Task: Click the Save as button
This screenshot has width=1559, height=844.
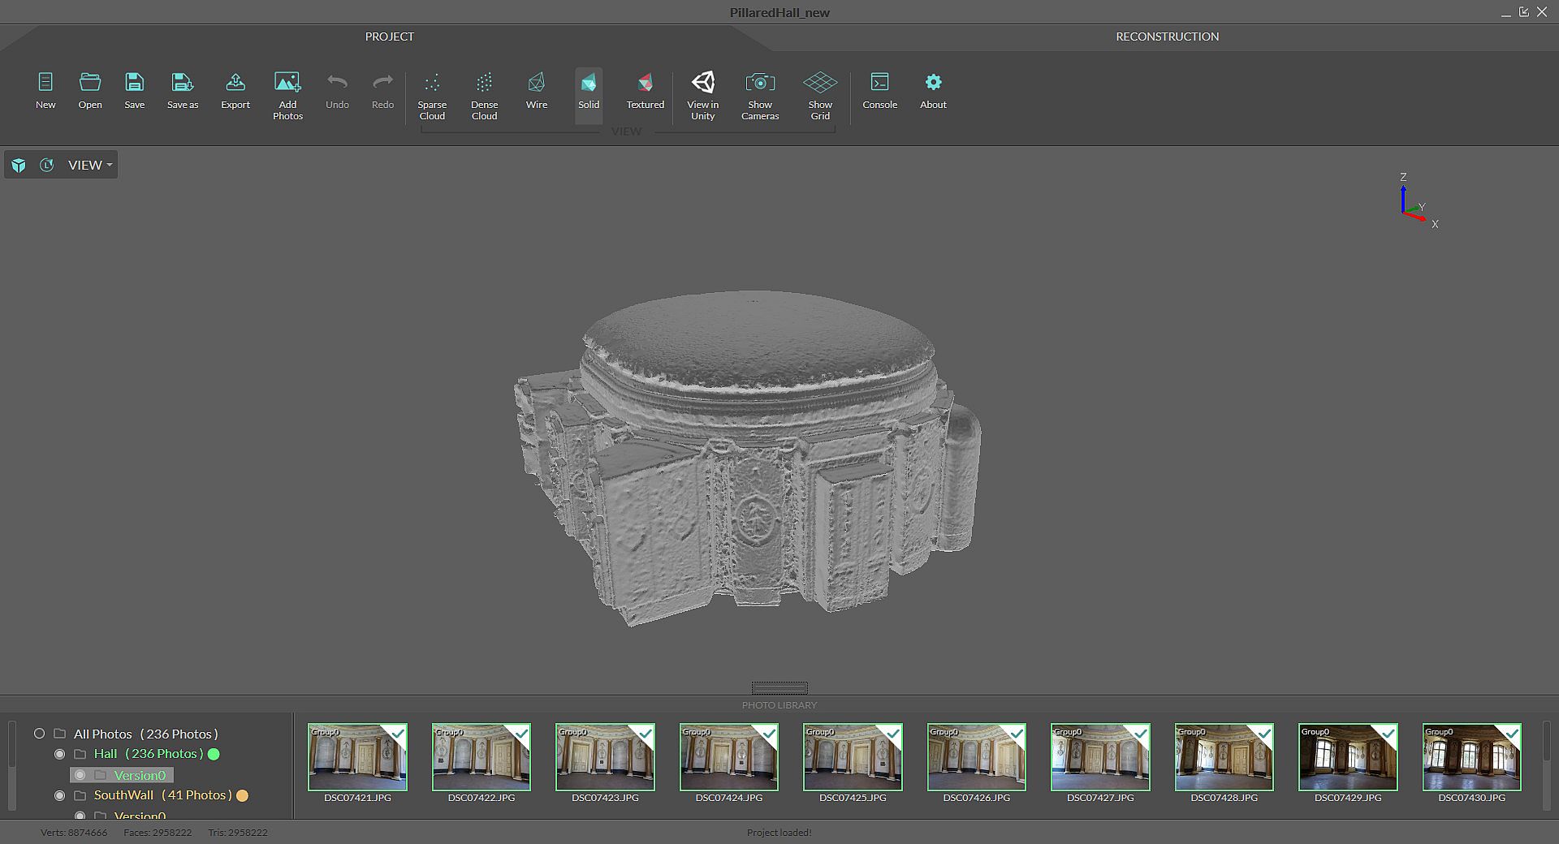Action: [182, 84]
